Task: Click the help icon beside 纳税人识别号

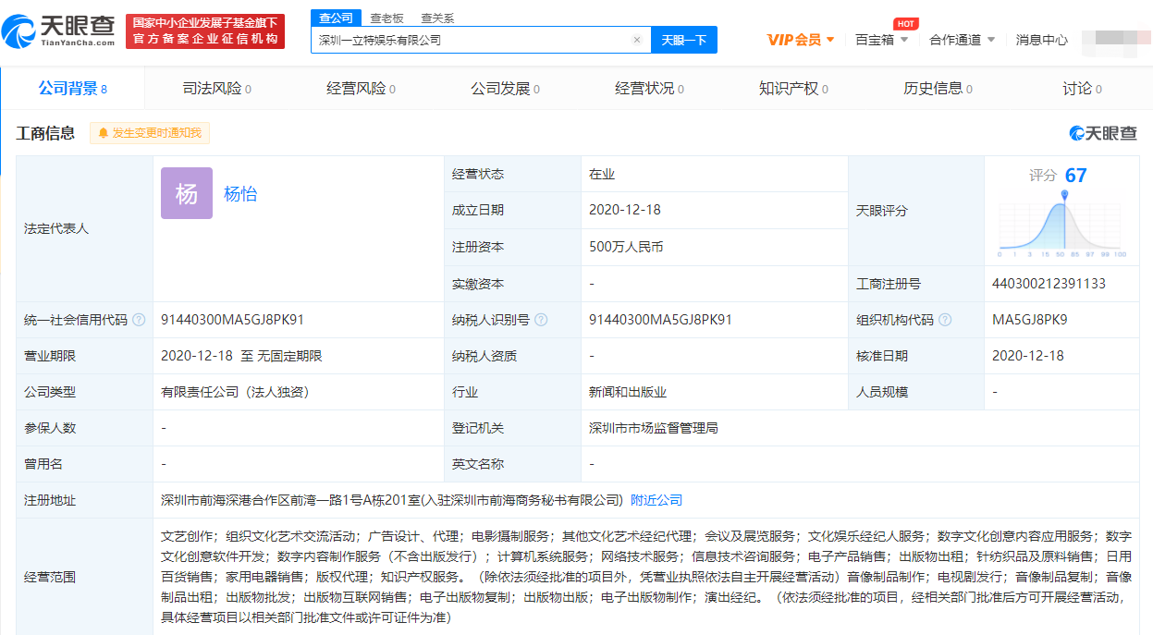Action: (541, 320)
